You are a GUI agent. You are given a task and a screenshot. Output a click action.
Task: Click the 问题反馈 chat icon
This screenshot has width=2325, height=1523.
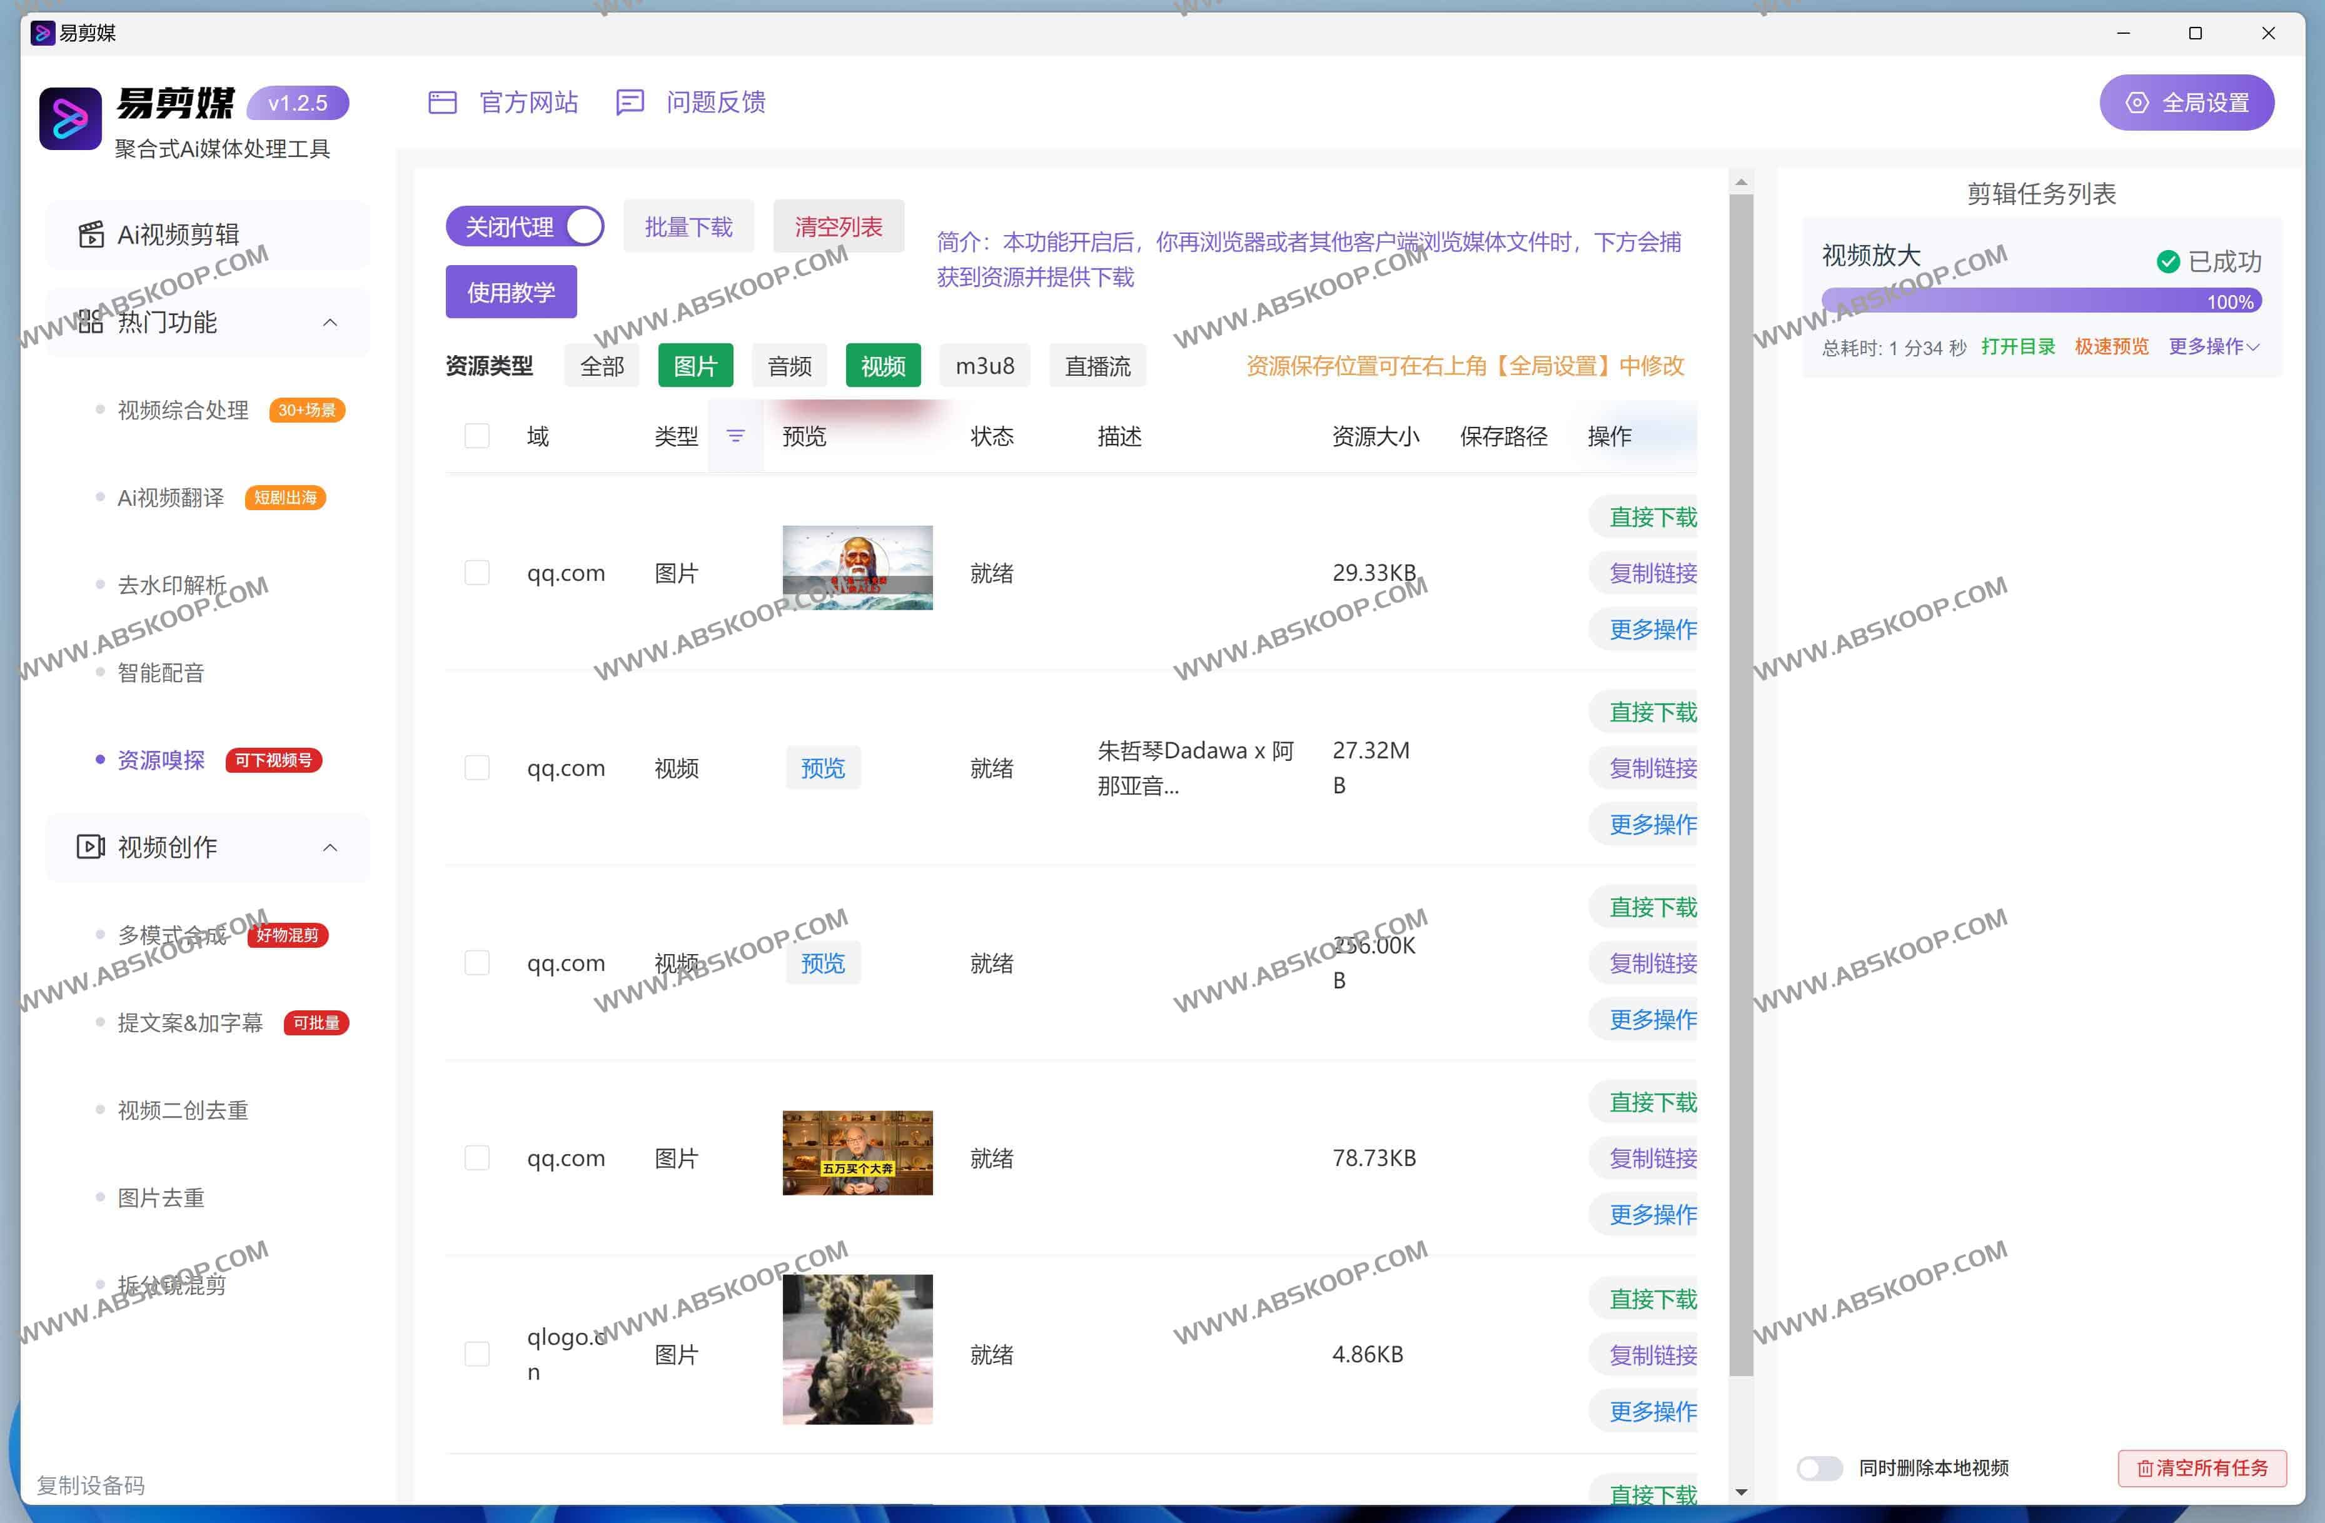(x=630, y=103)
